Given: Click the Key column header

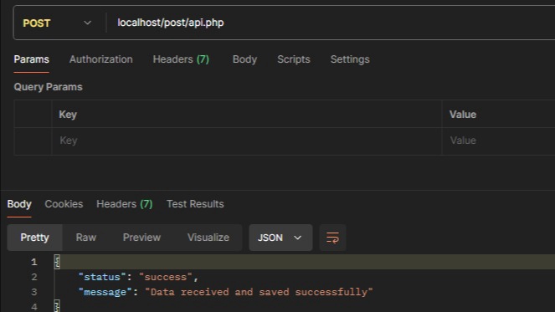Looking at the screenshot, I should point(68,115).
